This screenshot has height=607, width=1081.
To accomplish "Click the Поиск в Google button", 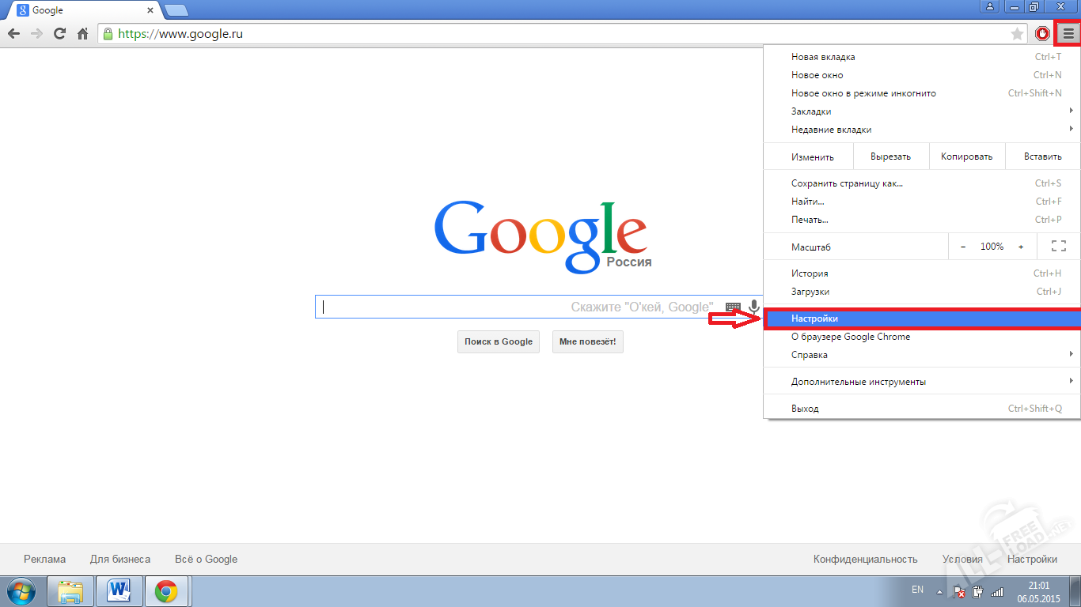I will pyautogui.click(x=499, y=341).
